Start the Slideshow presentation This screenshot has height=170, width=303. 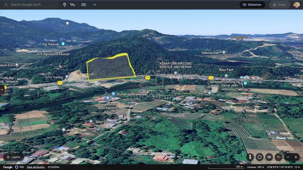click(x=252, y=5)
